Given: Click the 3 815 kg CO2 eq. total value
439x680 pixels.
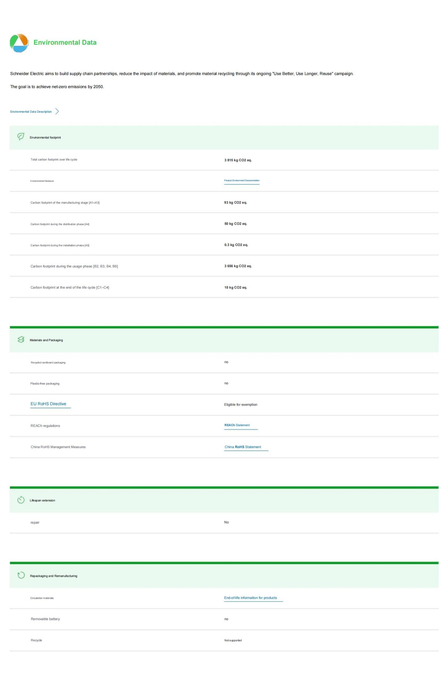Looking at the screenshot, I should [238, 160].
